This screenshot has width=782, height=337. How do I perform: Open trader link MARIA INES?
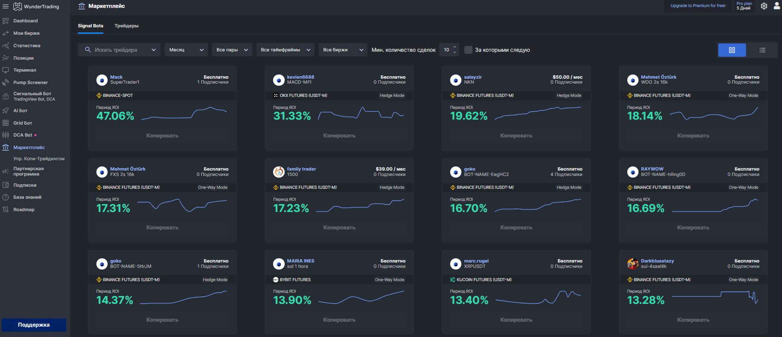point(301,261)
